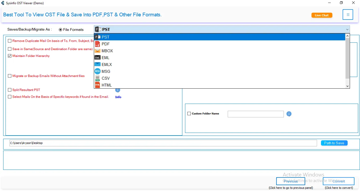Start conversion with the Convert button
Viewport: 360px width, 192px height.
[339, 181]
